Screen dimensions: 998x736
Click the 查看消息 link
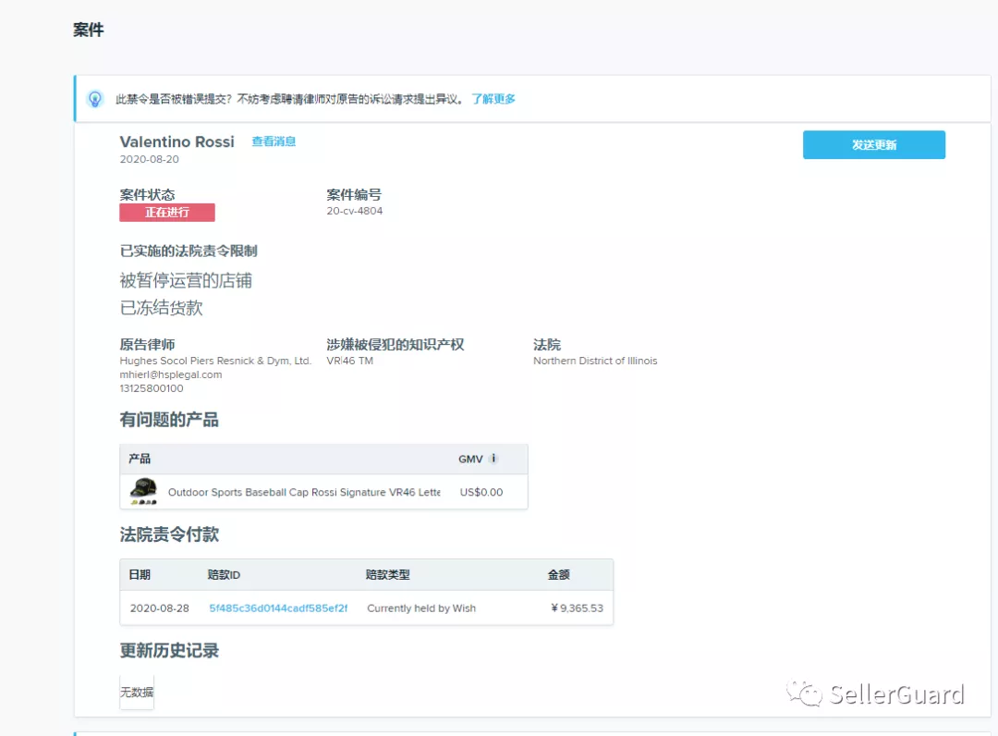pos(274,141)
